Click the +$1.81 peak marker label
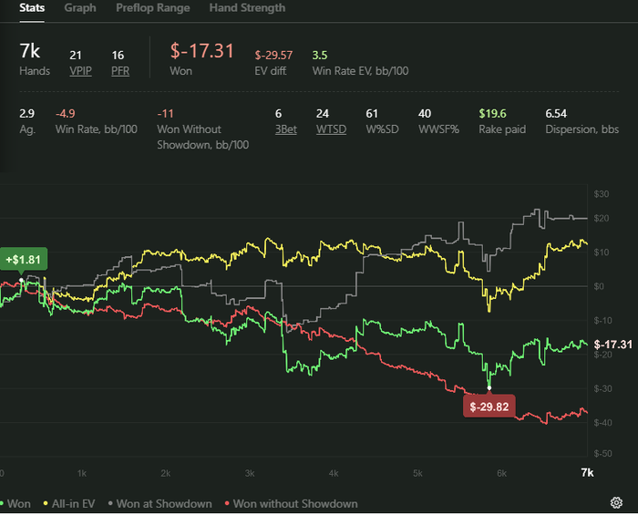Screen dimensions: 638x515 click(x=24, y=259)
